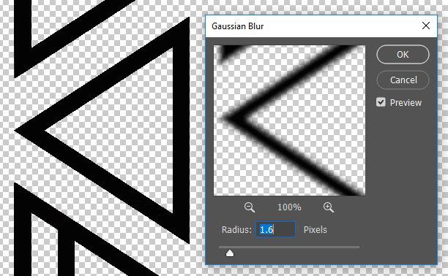This screenshot has height=276, width=448.
Task: Zoom in the blur preview
Action: [x=329, y=207]
